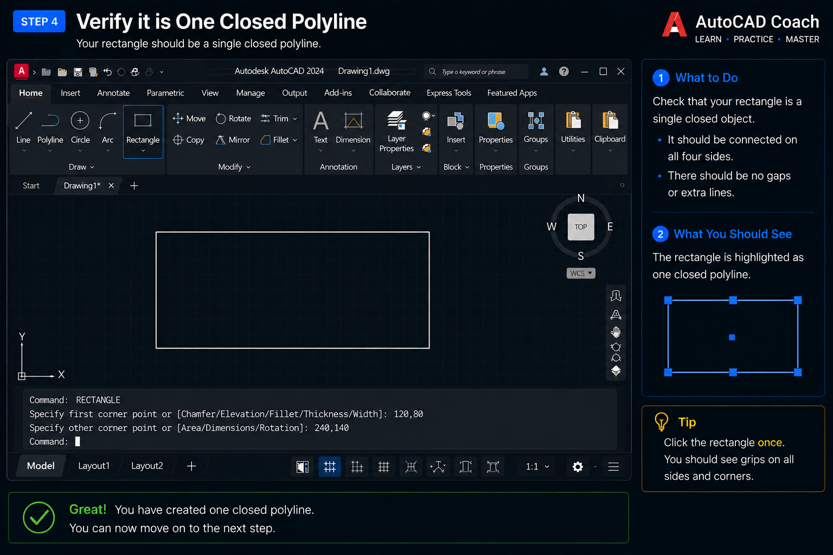The width and height of the screenshot is (833, 555).
Task: Toggle the highlighted grid display button
Action: point(330,467)
